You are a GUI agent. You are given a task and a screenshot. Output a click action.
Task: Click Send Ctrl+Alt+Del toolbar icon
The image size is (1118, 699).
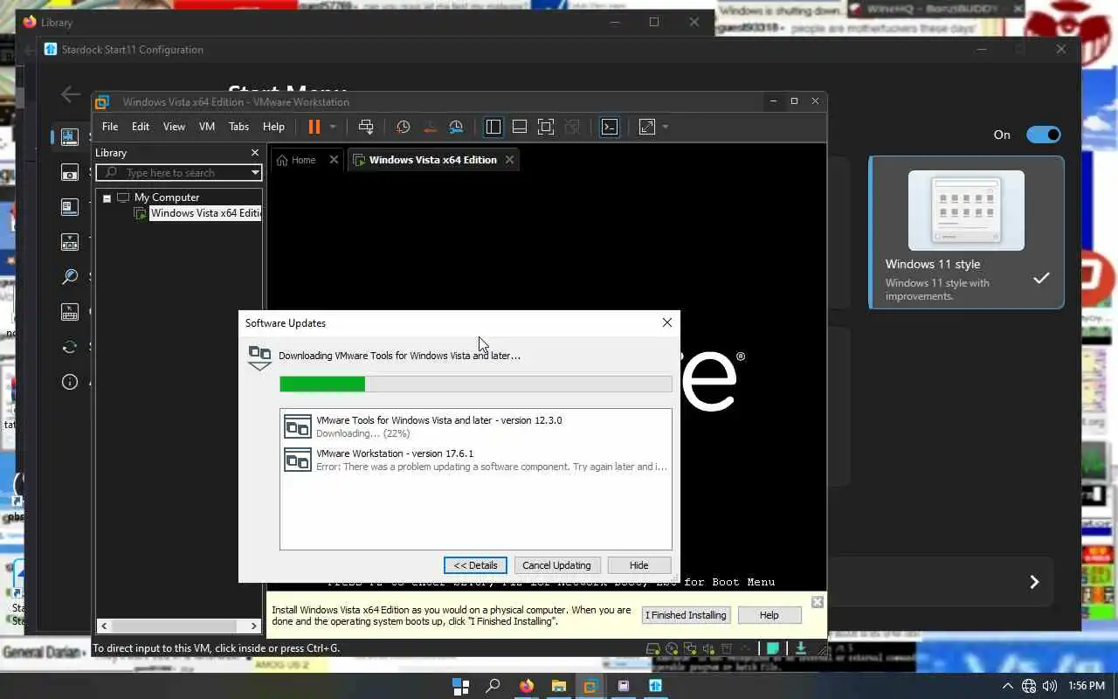pyautogui.click(x=366, y=127)
